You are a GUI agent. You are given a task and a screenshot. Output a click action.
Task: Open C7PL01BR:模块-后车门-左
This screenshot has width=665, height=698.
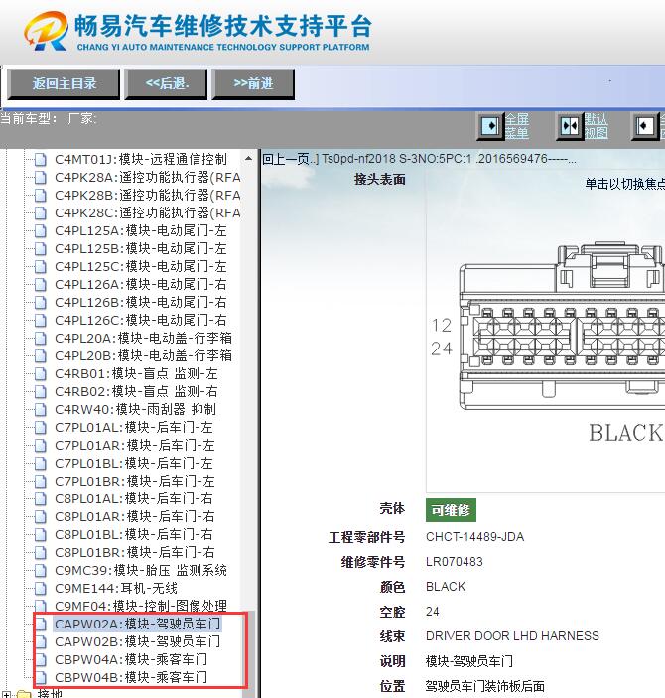tap(135, 481)
